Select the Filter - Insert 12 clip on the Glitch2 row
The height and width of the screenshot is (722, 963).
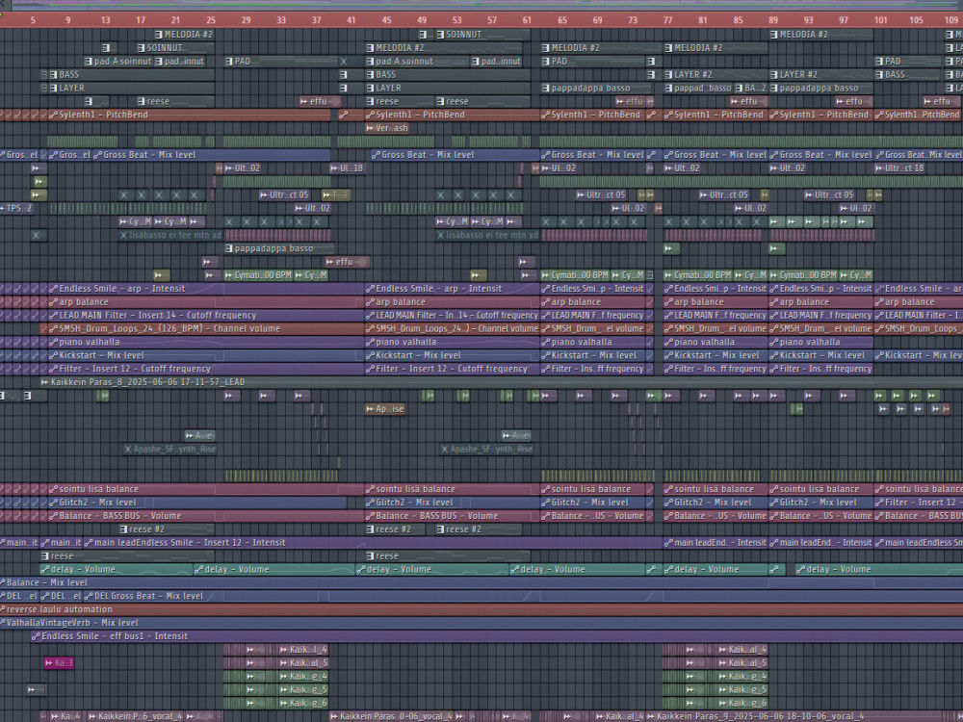[919, 503]
